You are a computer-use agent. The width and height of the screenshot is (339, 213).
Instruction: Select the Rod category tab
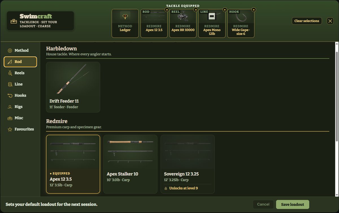(x=20, y=62)
